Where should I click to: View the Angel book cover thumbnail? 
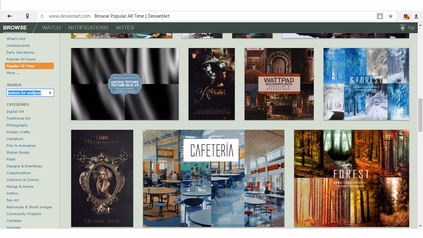(x=211, y=84)
